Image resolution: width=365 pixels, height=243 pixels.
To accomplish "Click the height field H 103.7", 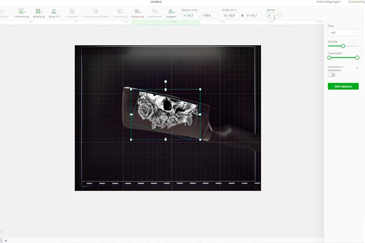I will click(254, 16).
